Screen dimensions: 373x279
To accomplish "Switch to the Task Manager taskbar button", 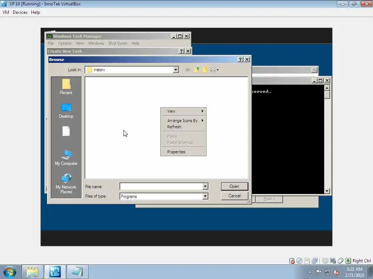I will pos(55,272).
